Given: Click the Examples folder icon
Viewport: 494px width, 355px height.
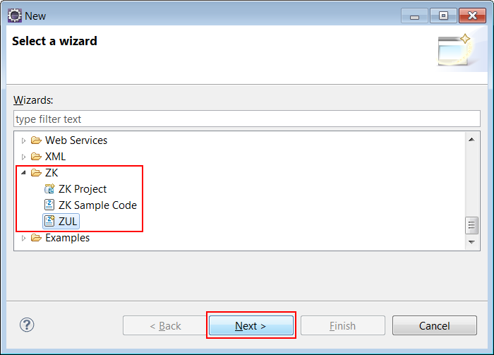Looking at the screenshot, I should point(36,238).
